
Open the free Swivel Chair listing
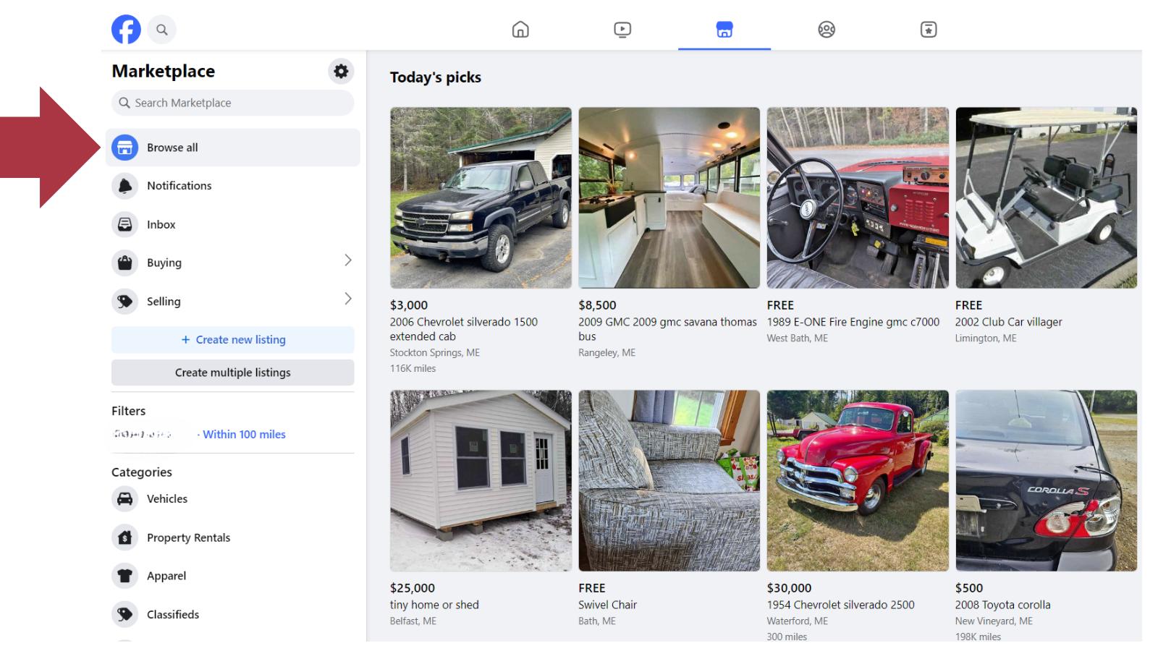(x=669, y=480)
